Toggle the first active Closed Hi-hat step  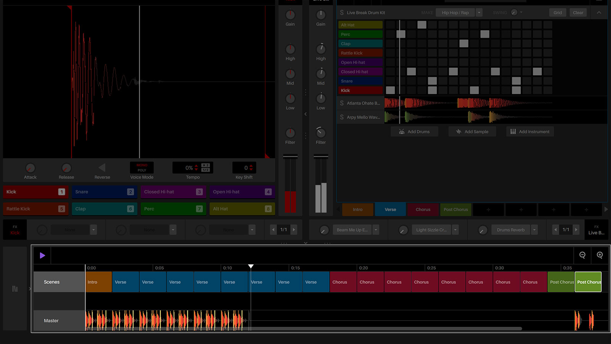coord(411,71)
